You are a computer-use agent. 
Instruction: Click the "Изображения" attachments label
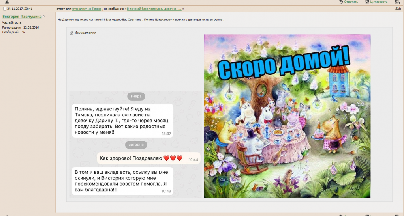pyautogui.click(x=85, y=33)
